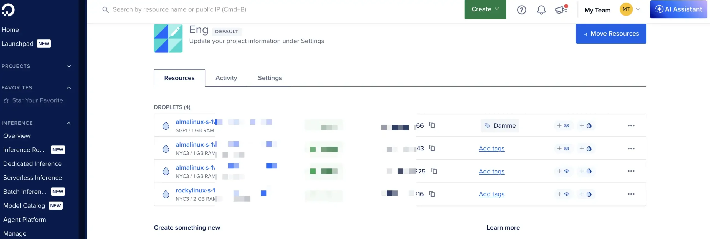Switch to the Activity tab

click(226, 78)
